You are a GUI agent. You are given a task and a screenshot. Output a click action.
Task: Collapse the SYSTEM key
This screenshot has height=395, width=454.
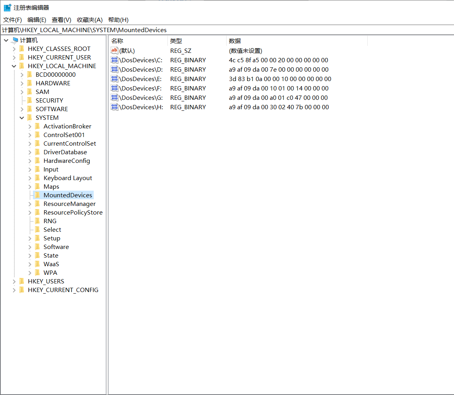pos(22,118)
